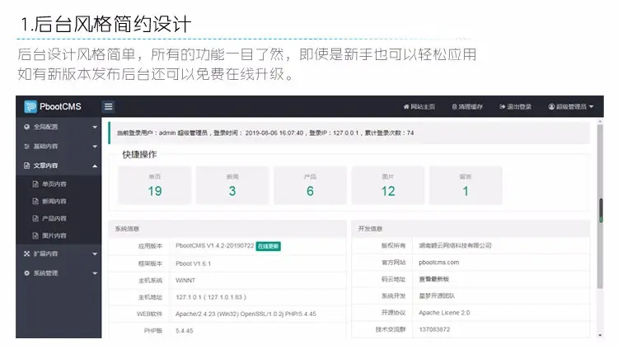618x349 pixels.
Task: Open the 超级管理员 dropdown caret
Action: click(x=592, y=108)
